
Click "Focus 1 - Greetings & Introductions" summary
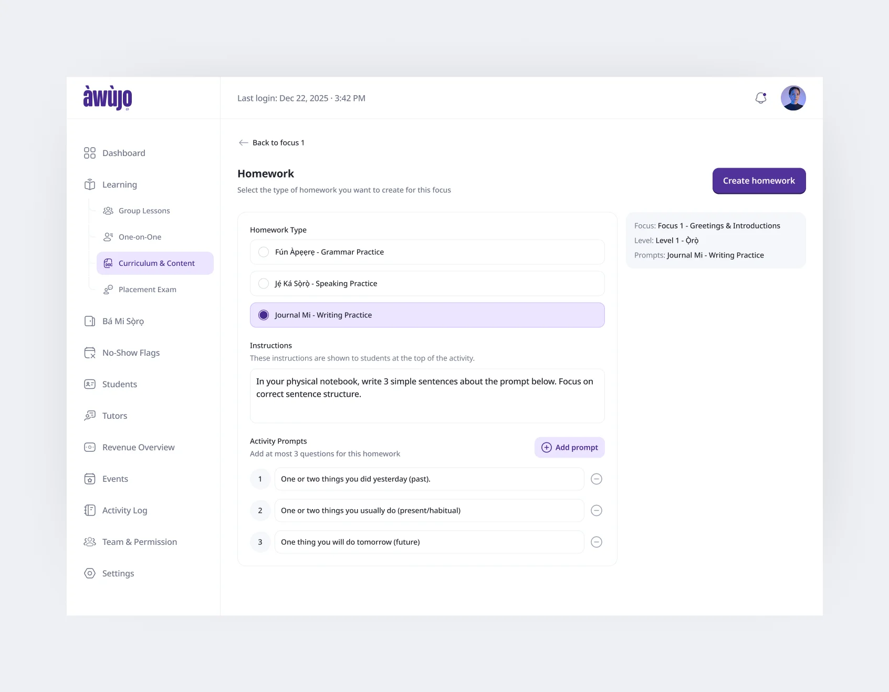[719, 225]
